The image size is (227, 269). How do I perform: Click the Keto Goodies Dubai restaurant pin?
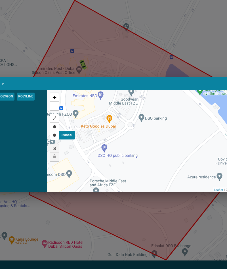pos(109,119)
